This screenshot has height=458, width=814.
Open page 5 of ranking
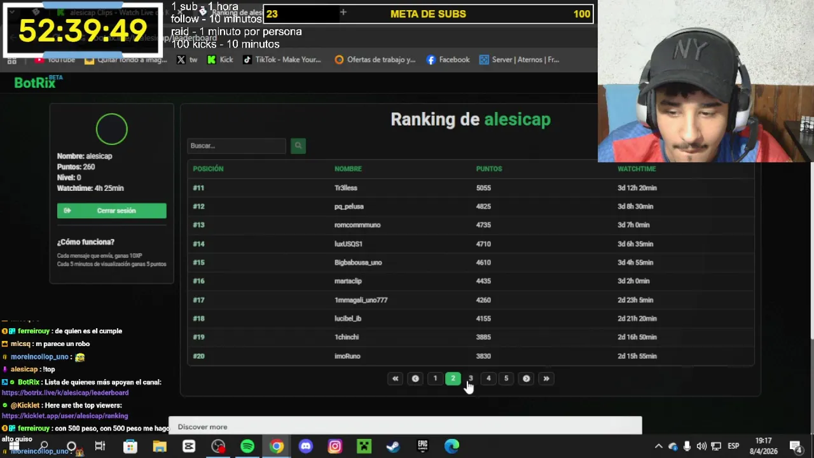(506, 378)
